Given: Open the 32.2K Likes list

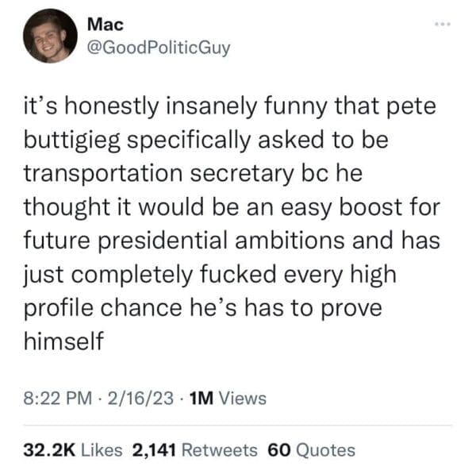Looking at the screenshot, I should tap(73, 450).
